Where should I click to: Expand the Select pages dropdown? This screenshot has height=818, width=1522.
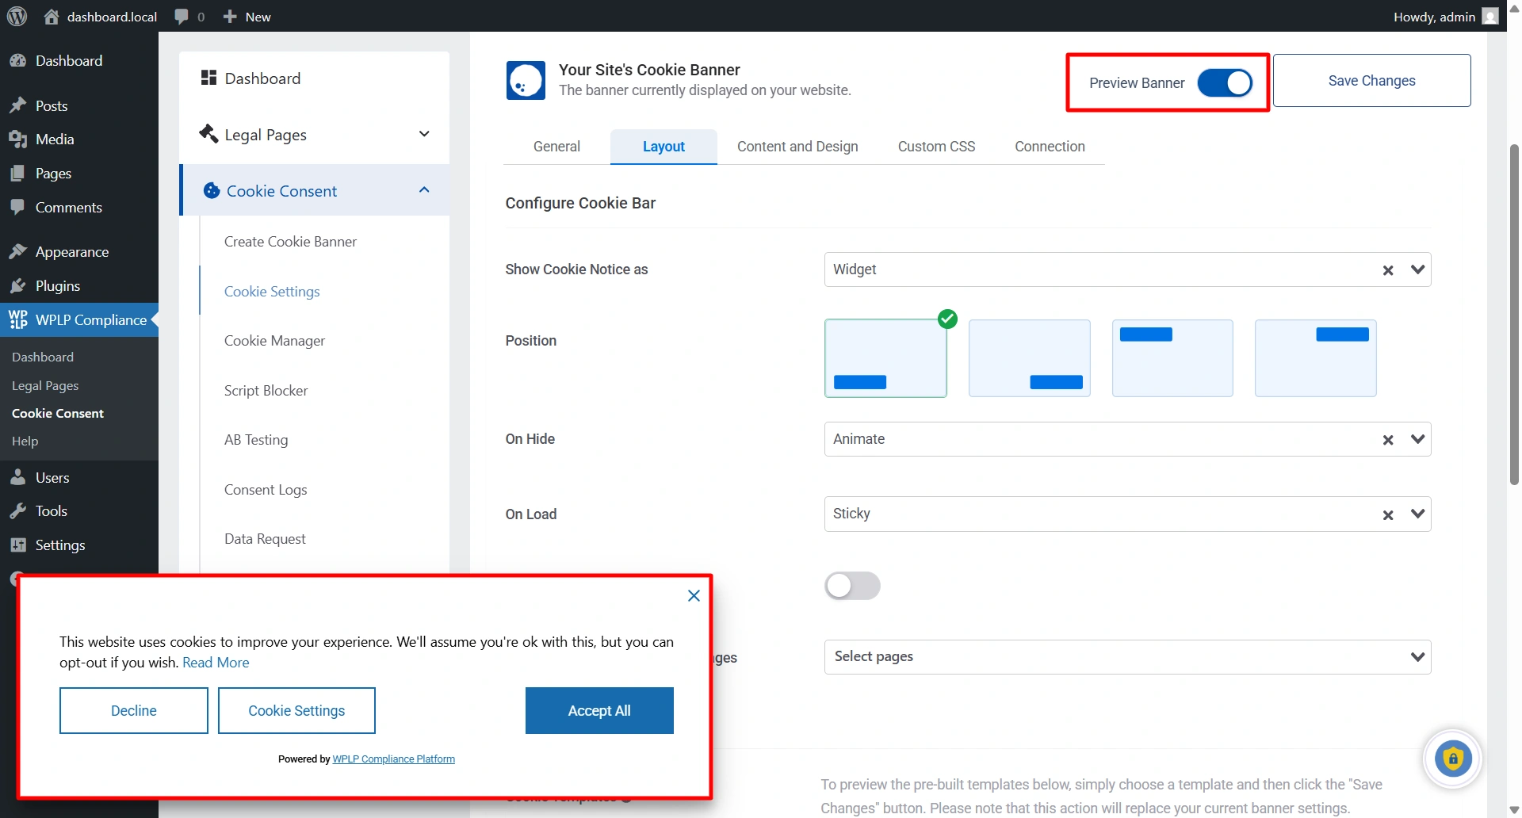pos(1417,657)
